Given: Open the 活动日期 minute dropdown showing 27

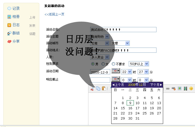Looking at the screenshot, I should pyautogui.click(x=143, y=72).
